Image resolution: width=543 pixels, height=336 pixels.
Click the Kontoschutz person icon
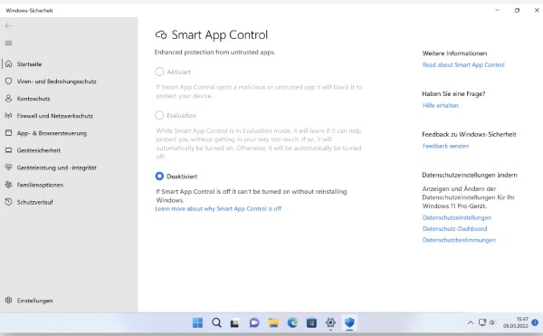(x=9, y=99)
